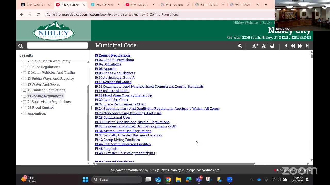
Task: Select the Appendices checkbox
Action: (x=24, y=113)
